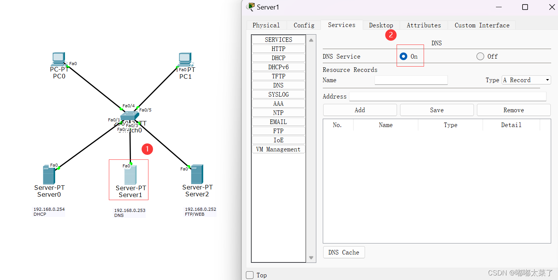Screen dimensions: 558x280
Task: Click the Add record button
Action: click(360, 110)
